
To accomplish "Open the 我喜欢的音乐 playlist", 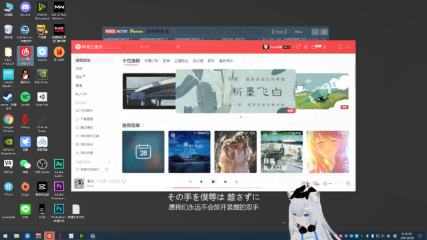I will click(x=87, y=169).
